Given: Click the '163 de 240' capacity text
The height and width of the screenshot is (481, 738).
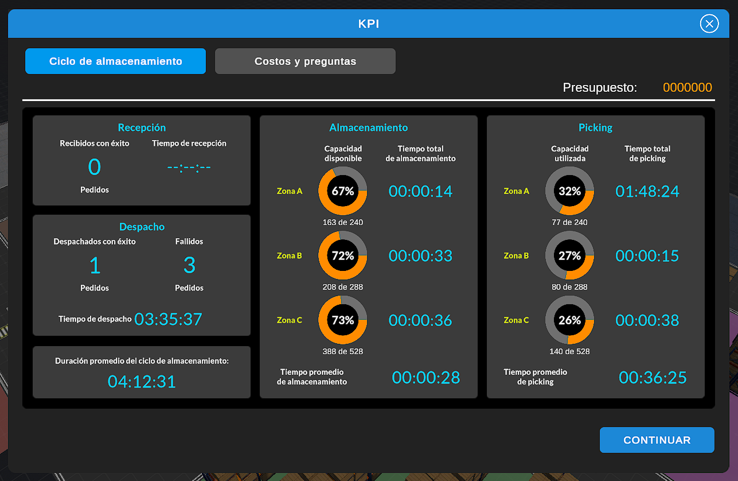Looking at the screenshot, I should pos(343,222).
